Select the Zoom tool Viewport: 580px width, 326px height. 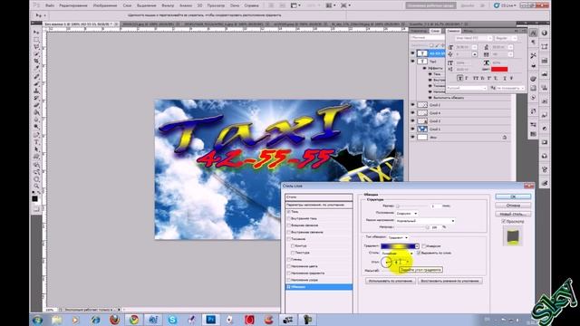tap(36, 187)
